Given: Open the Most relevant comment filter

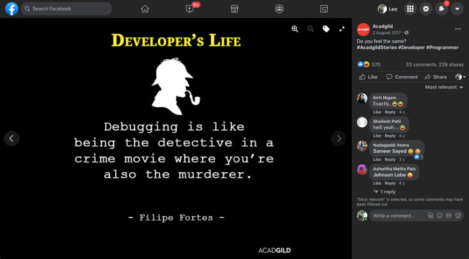Looking at the screenshot, I should tap(444, 87).
